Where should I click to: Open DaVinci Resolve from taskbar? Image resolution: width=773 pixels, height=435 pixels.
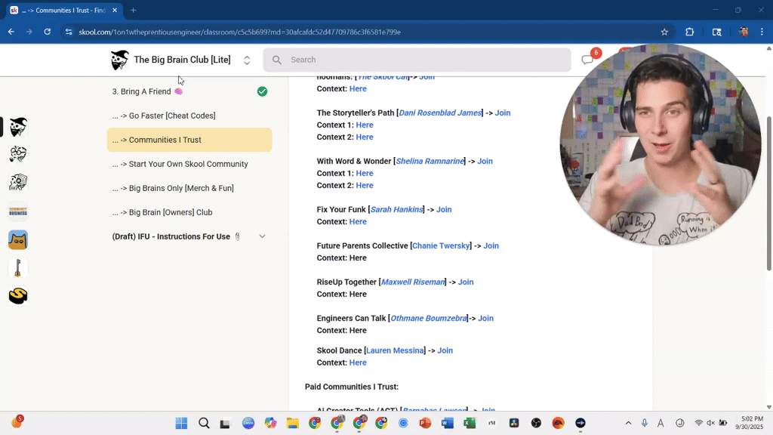click(513, 423)
